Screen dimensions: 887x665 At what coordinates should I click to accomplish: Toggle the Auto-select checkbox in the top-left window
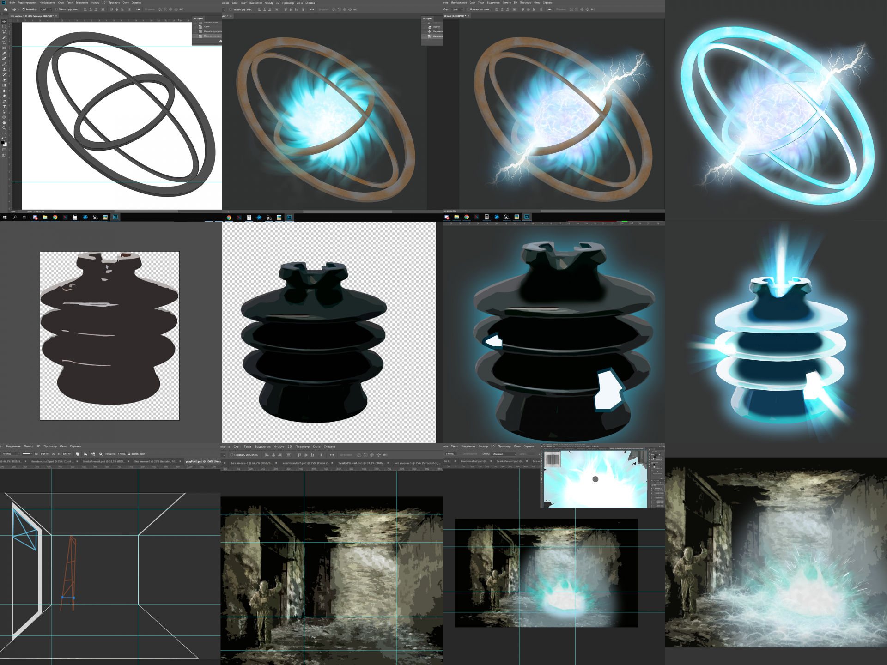coord(24,9)
